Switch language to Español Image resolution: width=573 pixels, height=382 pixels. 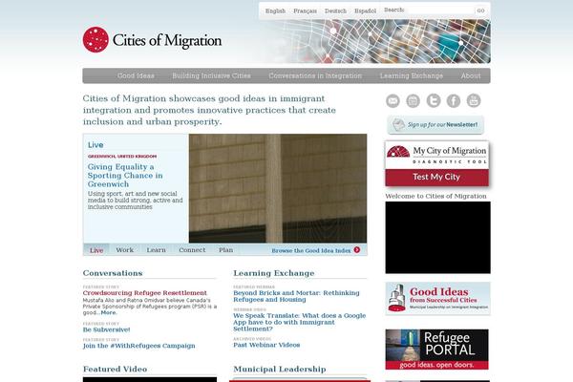pos(365,11)
